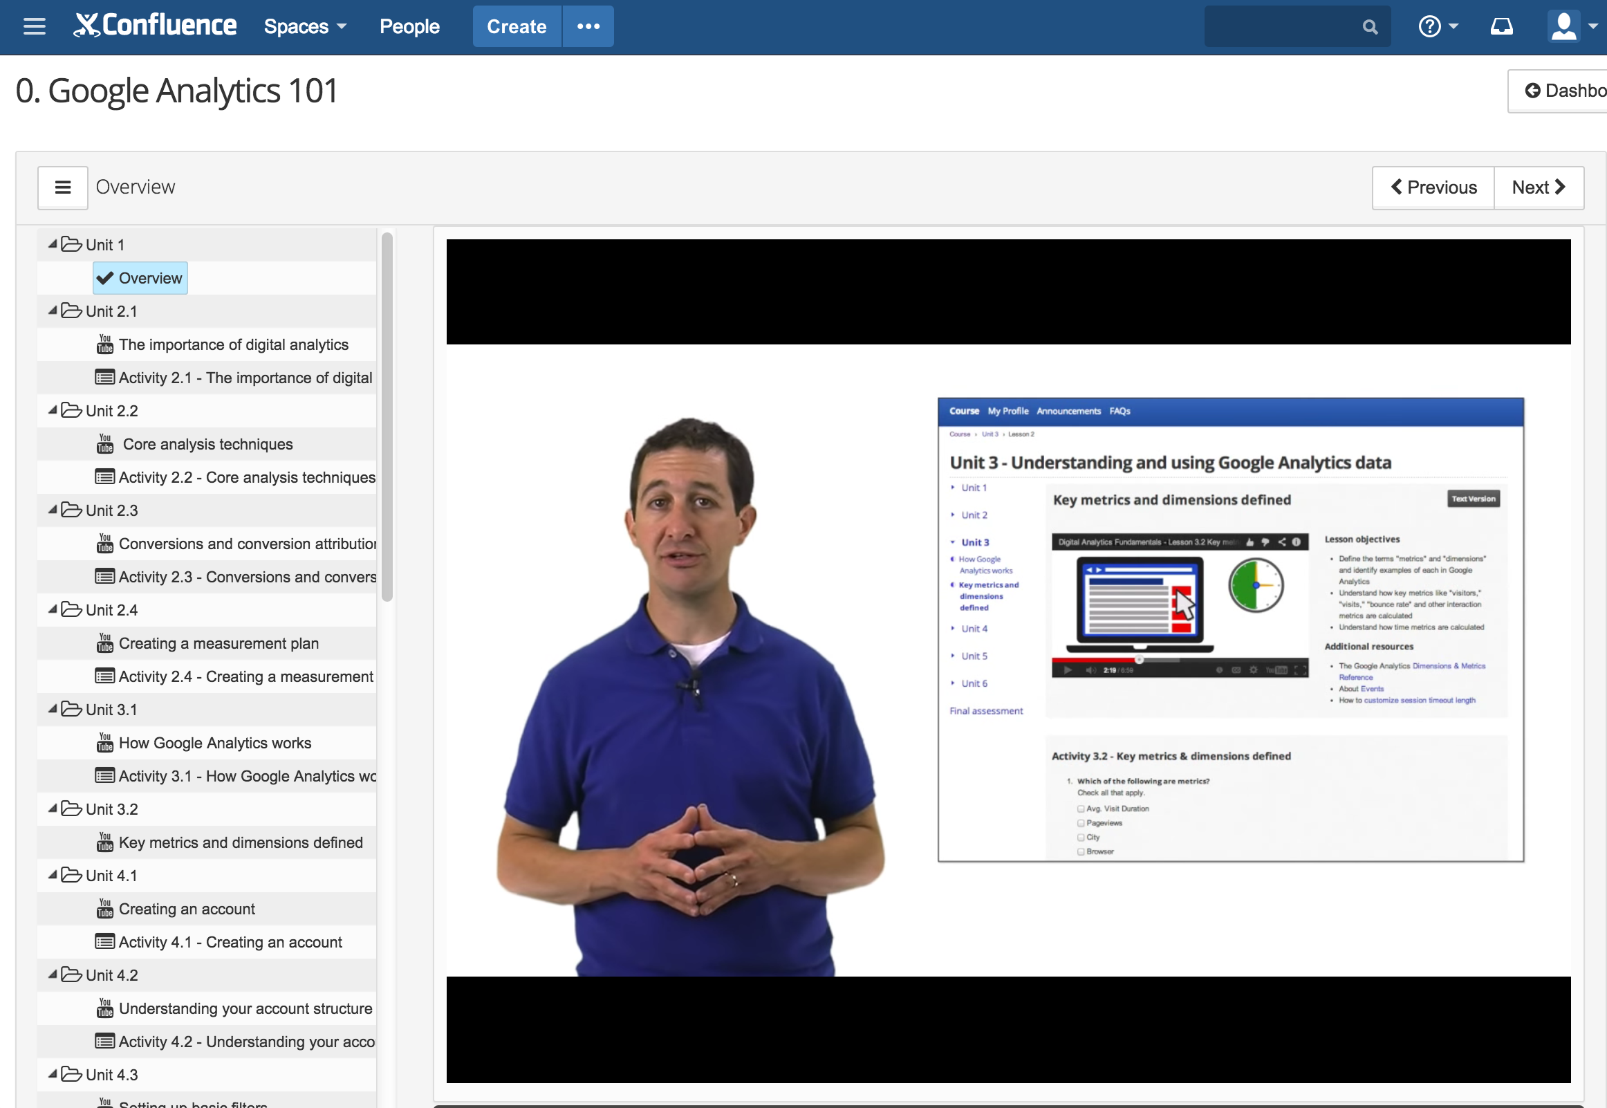Image resolution: width=1607 pixels, height=1108 pixels.
Task: Open the hamburger sidebar menu in header
Action: (34, 26)
